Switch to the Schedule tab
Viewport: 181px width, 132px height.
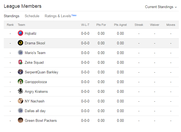[32, 16]
